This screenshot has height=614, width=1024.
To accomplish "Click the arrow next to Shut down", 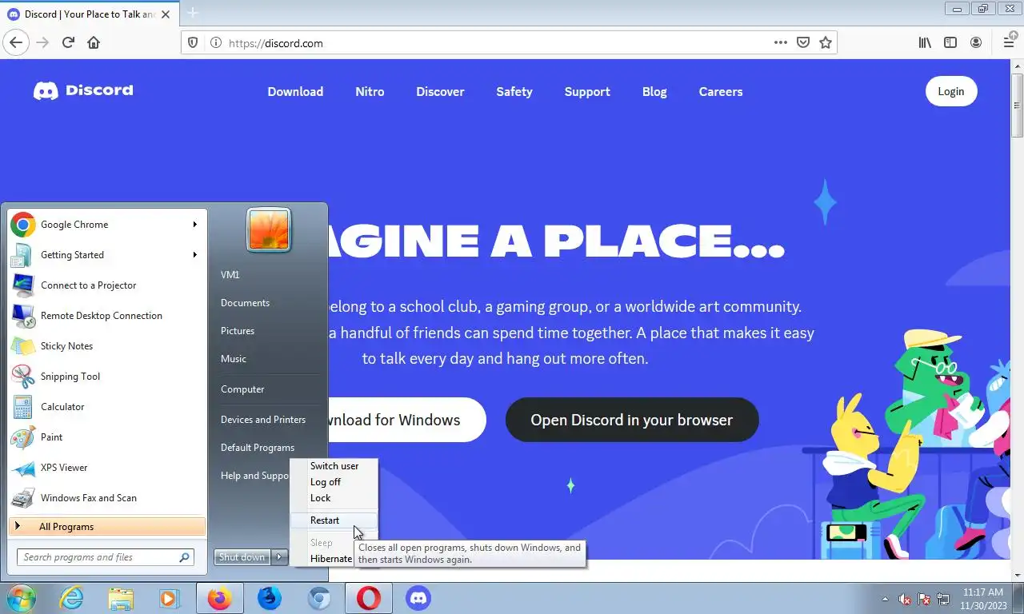I will pos(279,557).
